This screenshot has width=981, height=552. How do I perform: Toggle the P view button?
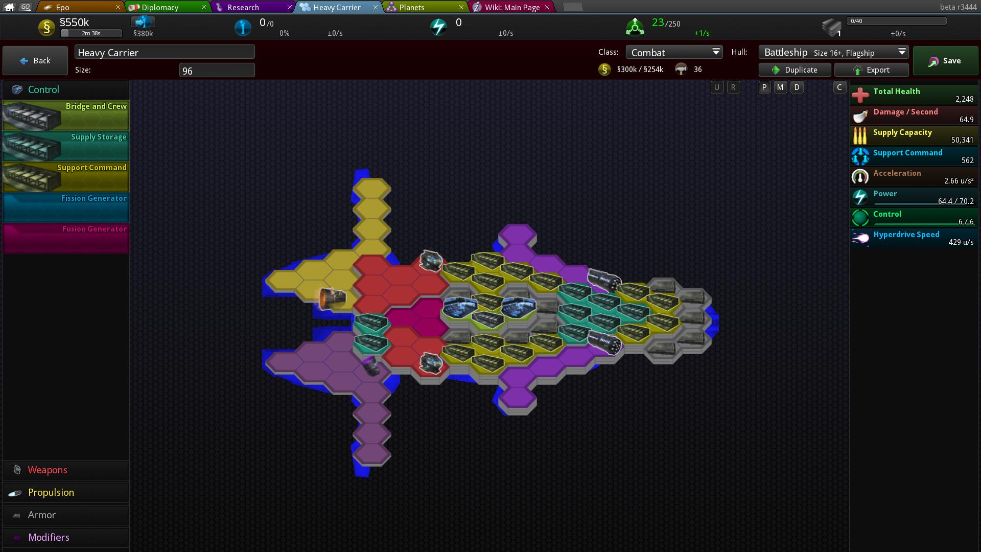point(764,87)
